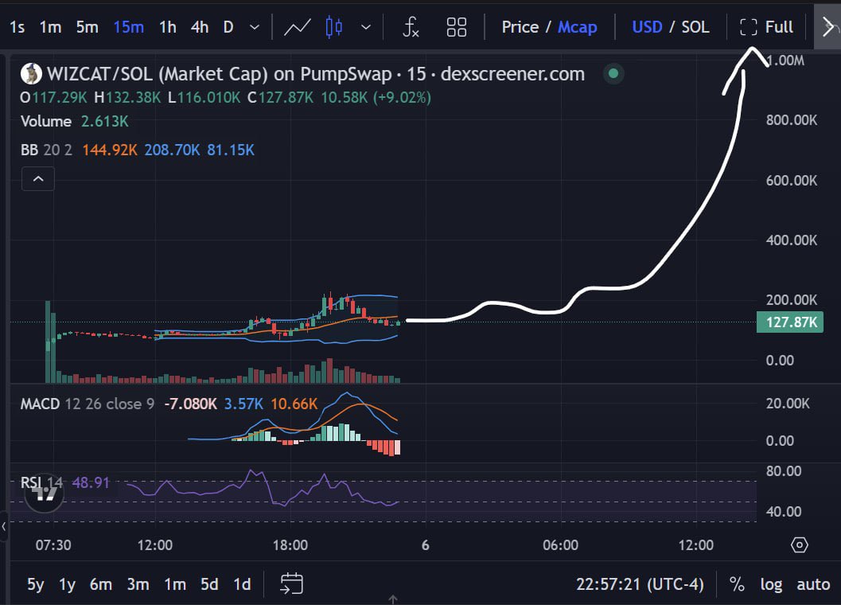Select the D daily timeframe

(228, 27)
